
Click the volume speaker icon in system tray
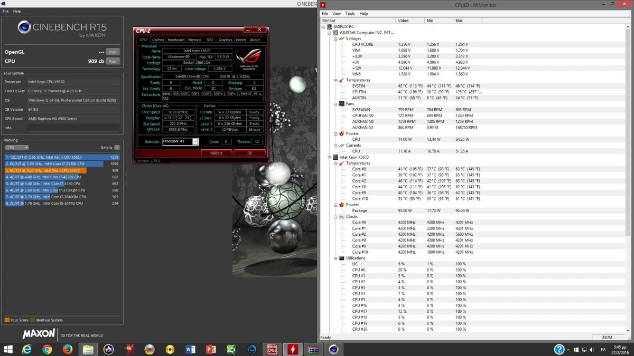click(x=591, y=350)
